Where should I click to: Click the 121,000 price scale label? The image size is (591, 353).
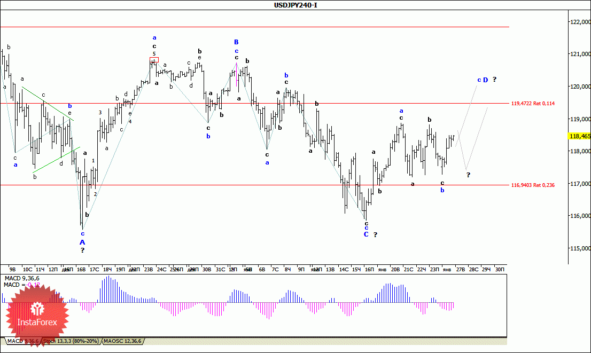[x=580, y=54]
